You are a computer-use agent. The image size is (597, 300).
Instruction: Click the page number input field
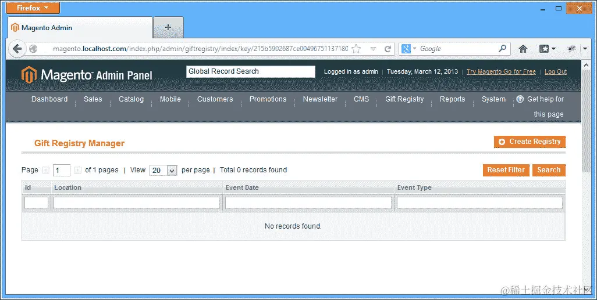click(x=62, y=170)
